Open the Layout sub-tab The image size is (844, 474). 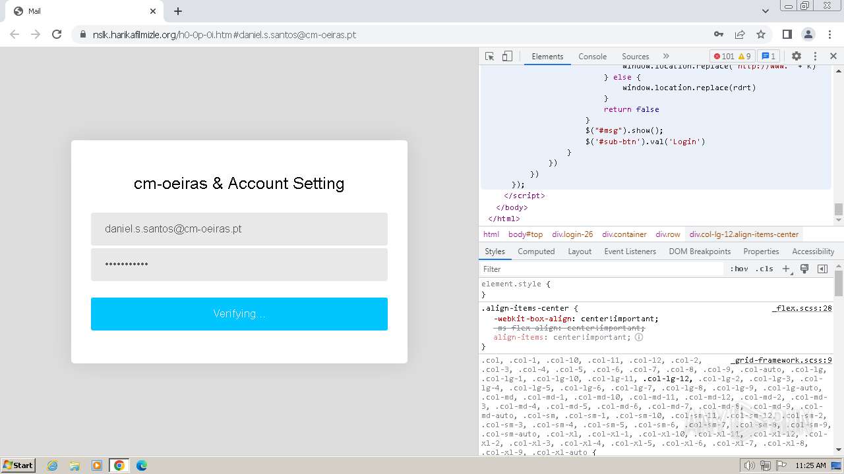(x=580, y=251)
